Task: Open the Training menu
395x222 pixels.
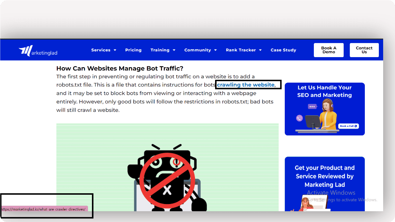Action: 160,50
